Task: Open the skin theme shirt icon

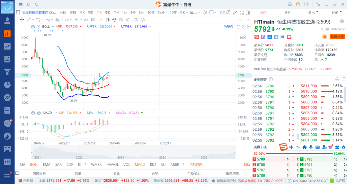Action: point(306,4)
